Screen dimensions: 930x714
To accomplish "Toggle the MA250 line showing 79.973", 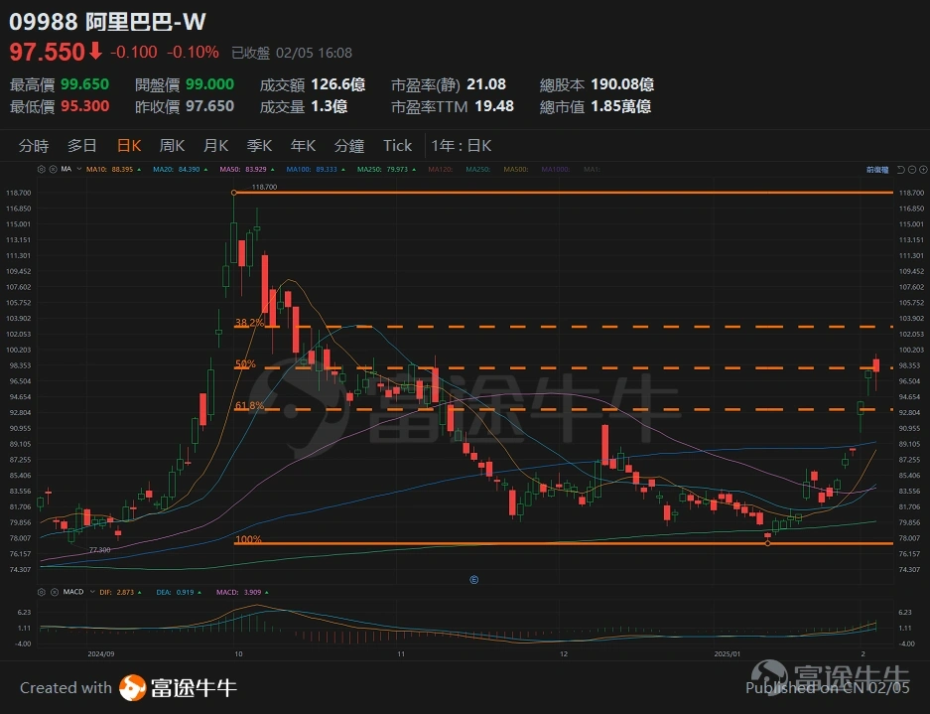I will click(386, 169).
